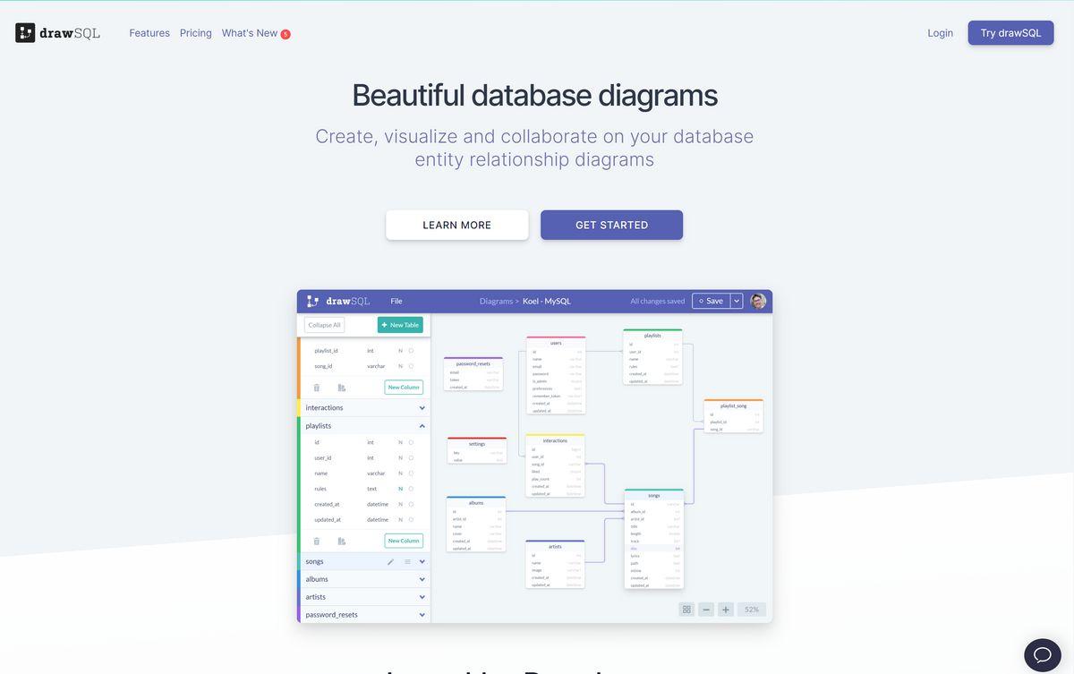The width and height of the screenshot is (1074, 674).
Task: Expand the albums table chevron
Action: pos(422,579)
